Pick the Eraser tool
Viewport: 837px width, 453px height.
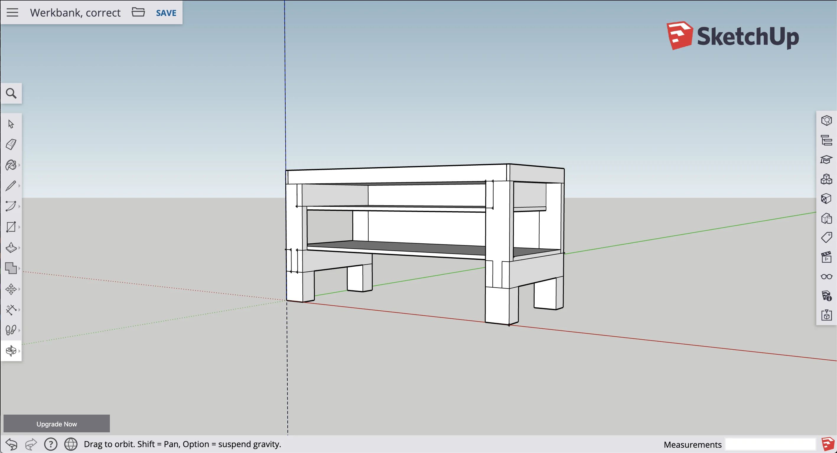(x=11, y=144)
